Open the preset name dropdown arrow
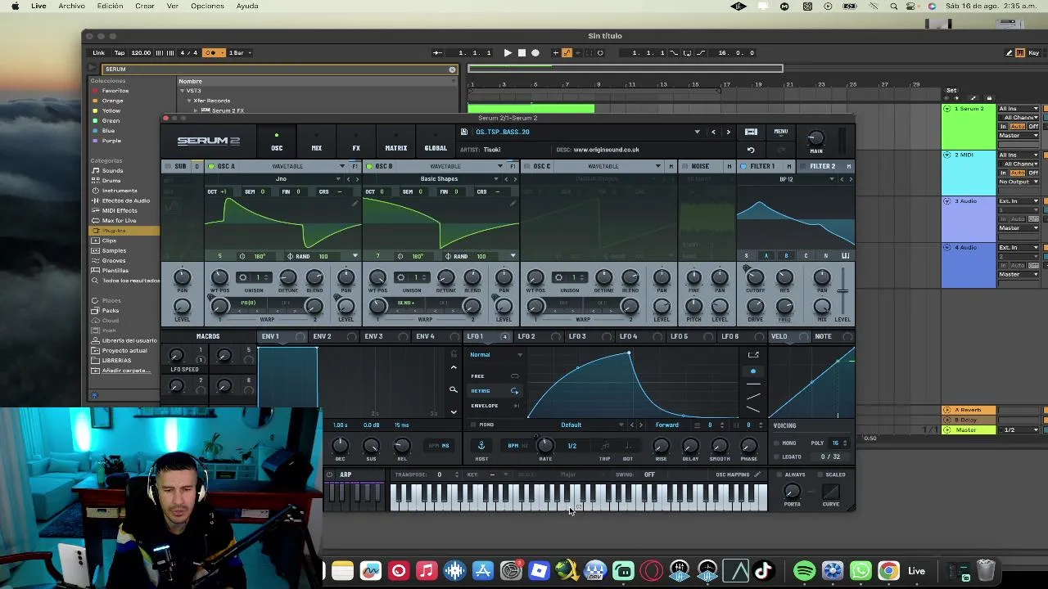The width and height of the screenshot is (1048, 589). (x=698, y=132)
